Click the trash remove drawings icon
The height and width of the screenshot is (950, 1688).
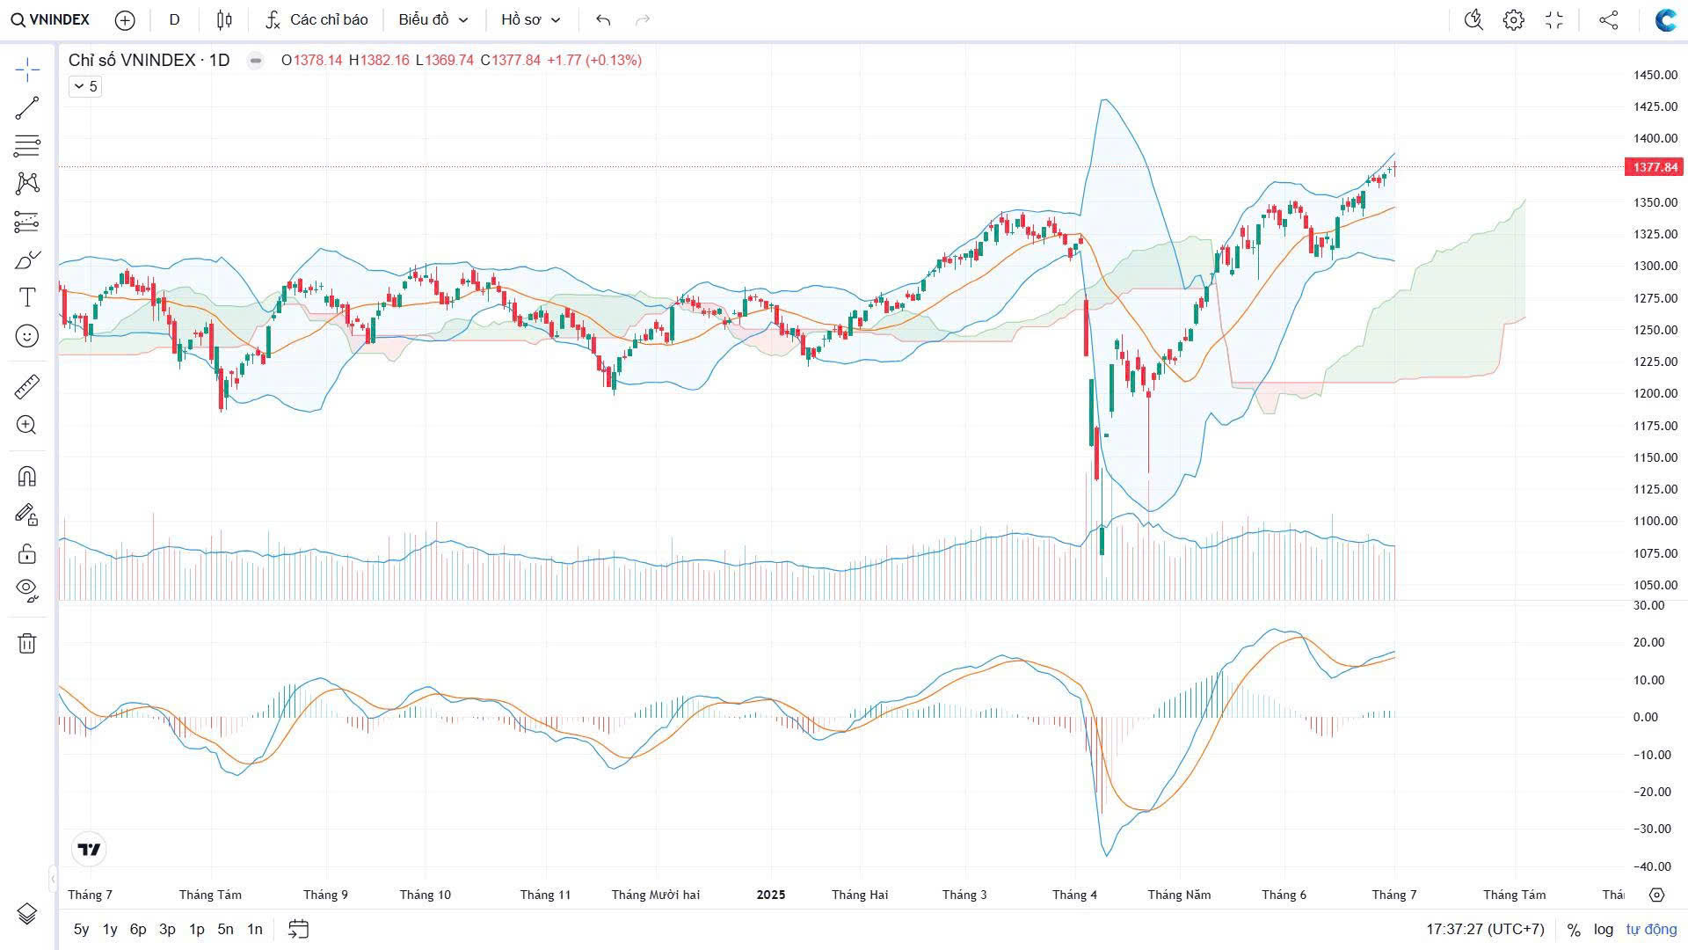[27, 644]
